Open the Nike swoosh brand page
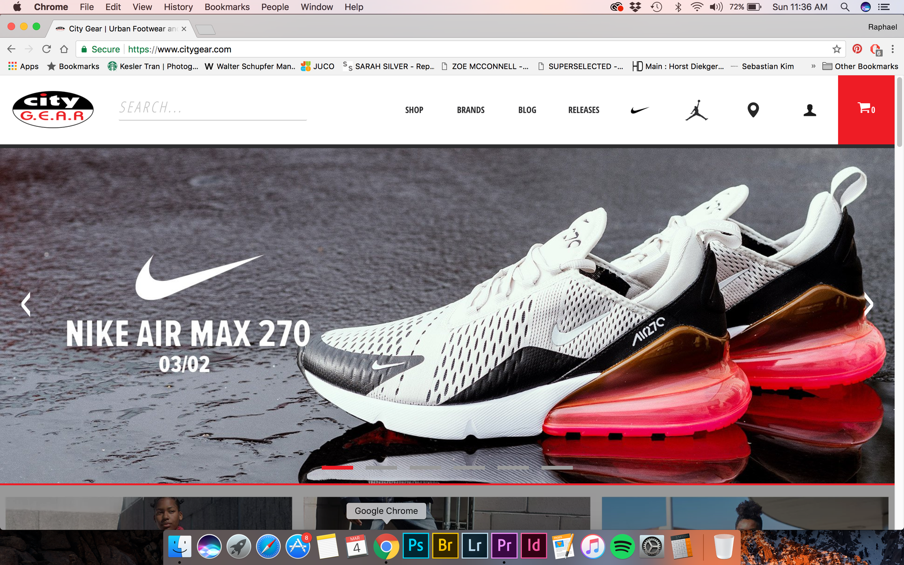The image size is (904, 565). click(x=640, y=110)
